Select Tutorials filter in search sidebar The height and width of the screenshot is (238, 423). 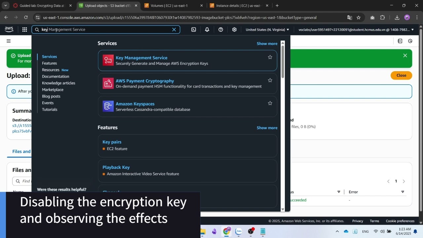coord(50,109)
